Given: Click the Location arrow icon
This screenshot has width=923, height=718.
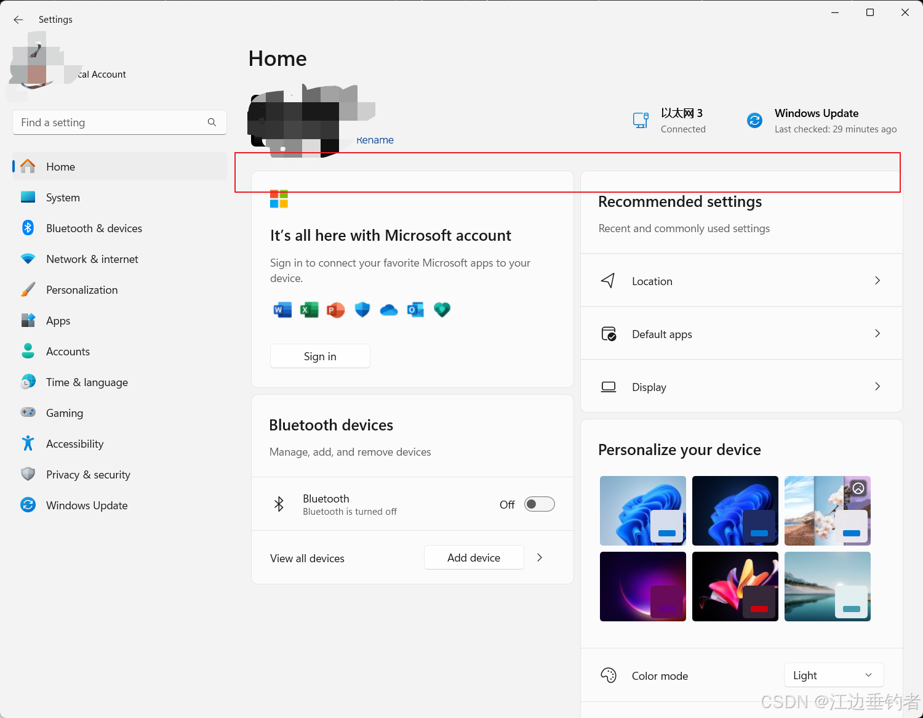Looking at the screenshot, I should tap(608, 281).
